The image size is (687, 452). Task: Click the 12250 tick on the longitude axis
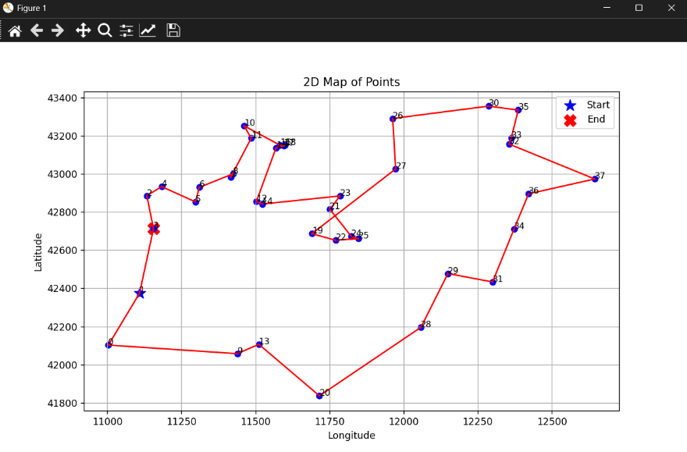point(478,422)
